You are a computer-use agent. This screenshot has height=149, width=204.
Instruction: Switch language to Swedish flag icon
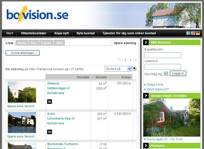pyautogui.click(x=188, y=33)
